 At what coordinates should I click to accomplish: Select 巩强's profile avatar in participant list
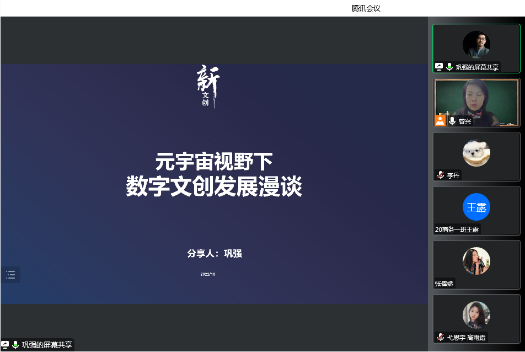[476, 45]
